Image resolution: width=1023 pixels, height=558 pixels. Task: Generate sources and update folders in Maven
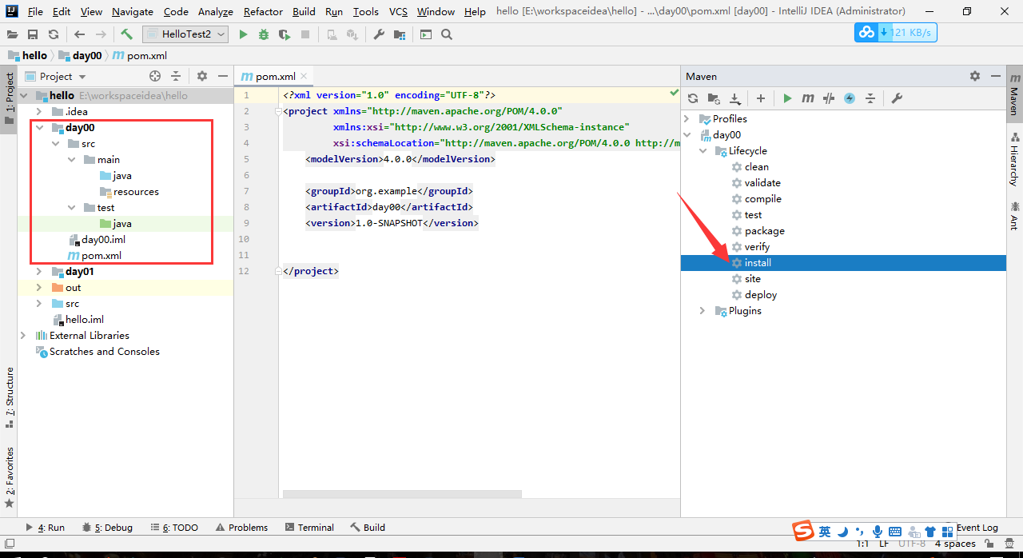[x=714, y=98]
